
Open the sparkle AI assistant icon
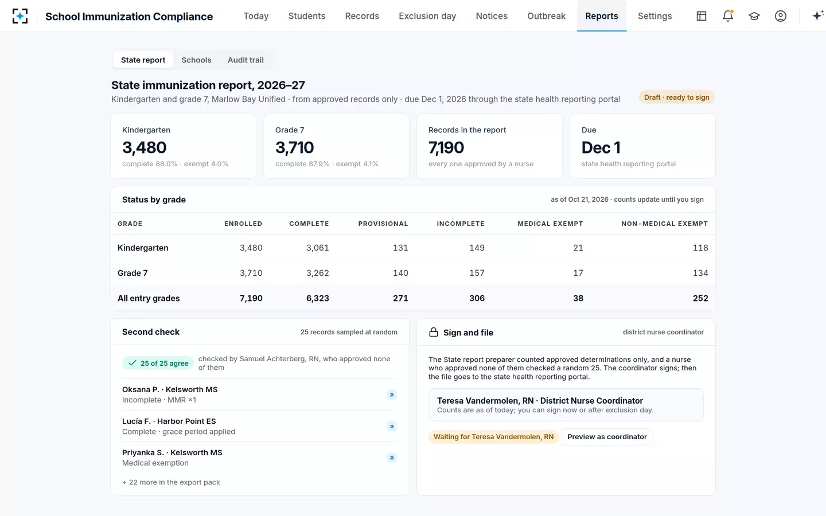pos(817,16)
